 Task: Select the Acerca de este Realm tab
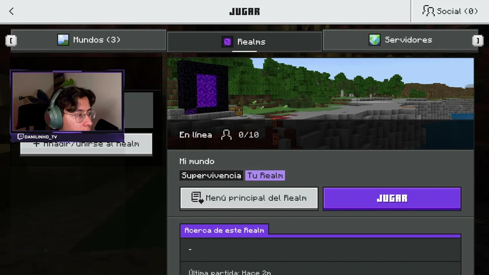click(224, 230)
